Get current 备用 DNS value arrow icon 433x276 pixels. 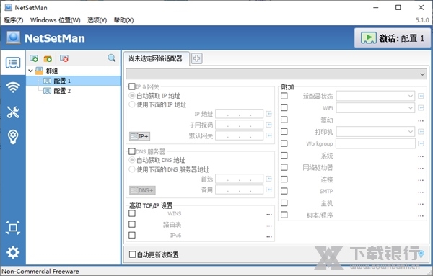[268, 190]
